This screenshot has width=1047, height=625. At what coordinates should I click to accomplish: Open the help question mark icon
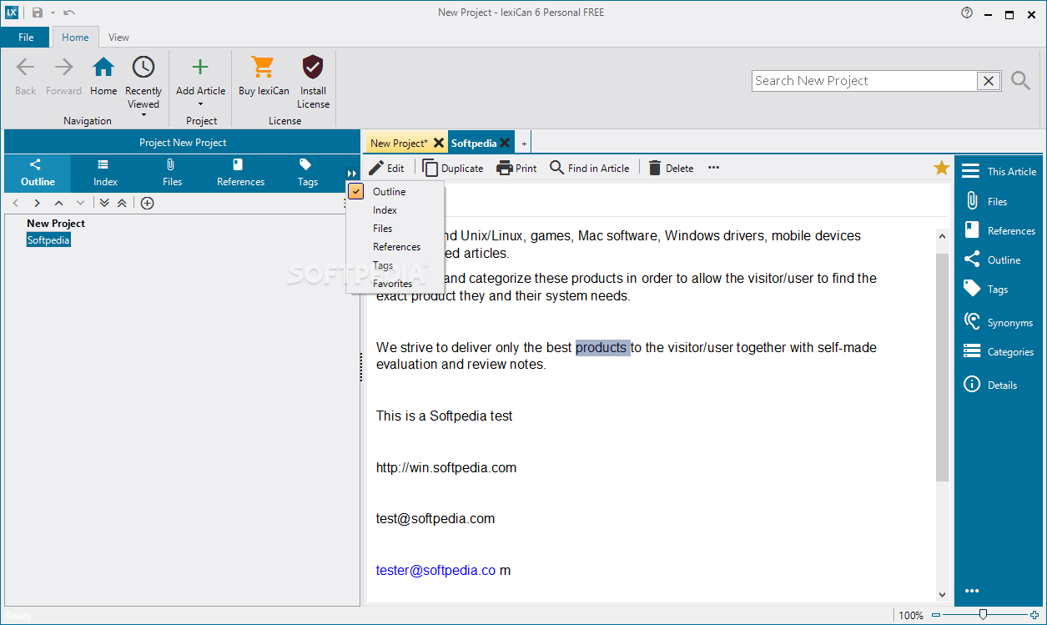pyautogui.click(x=967, y=13)
